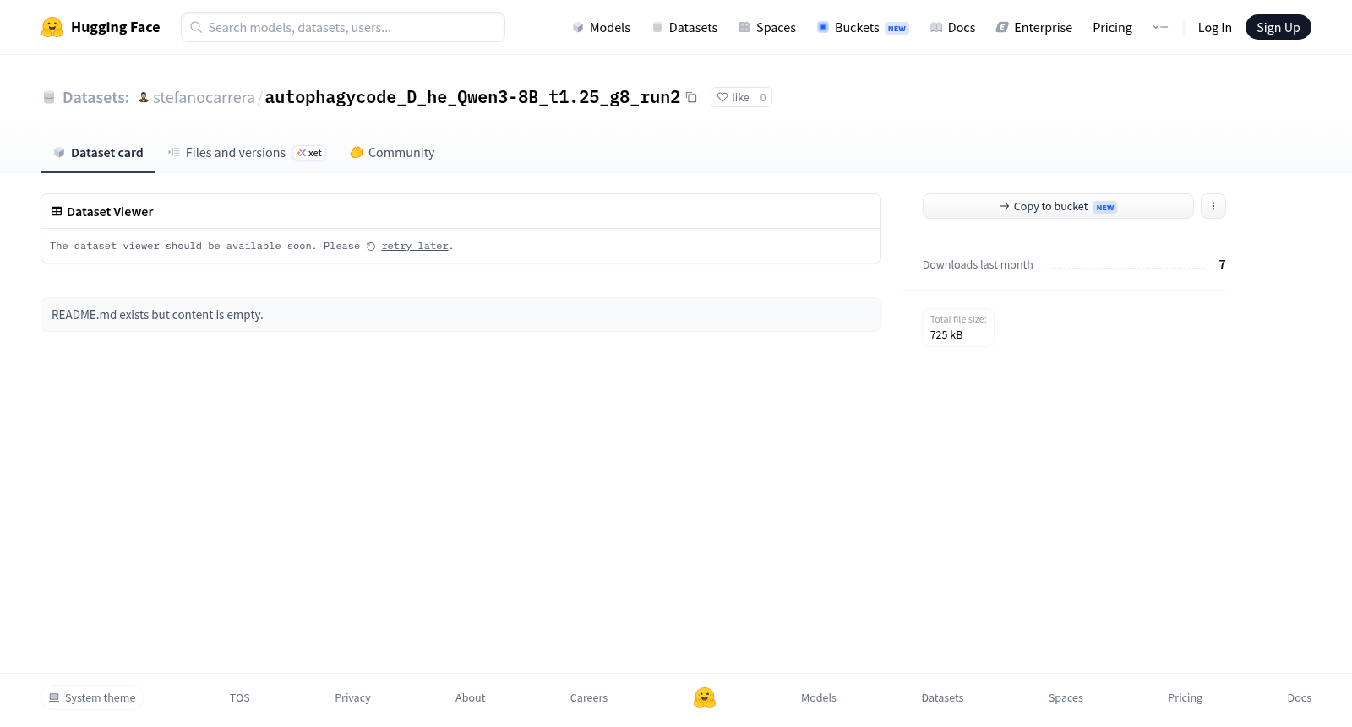Click the NEW badge beside Buckets

coord(897,29)
